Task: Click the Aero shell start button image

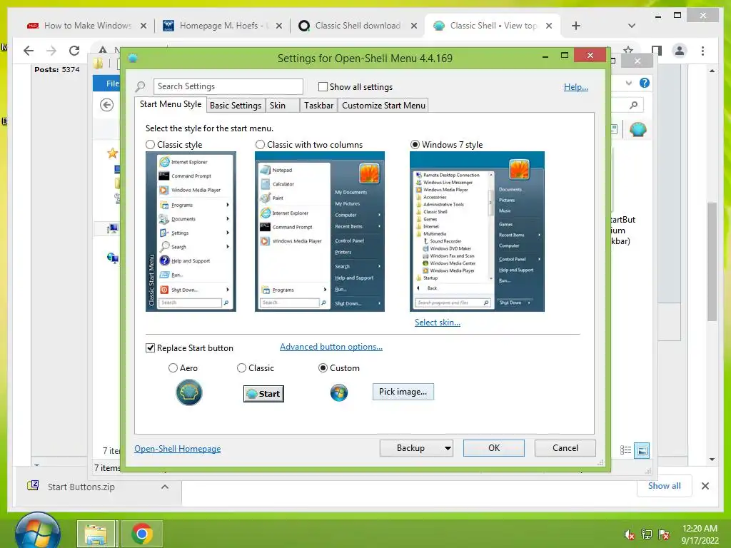Action: pyautogui.click(x=188, y=392)
